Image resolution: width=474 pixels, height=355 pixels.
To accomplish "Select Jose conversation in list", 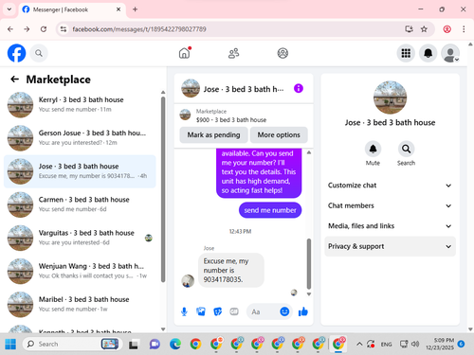I will 80,171.
